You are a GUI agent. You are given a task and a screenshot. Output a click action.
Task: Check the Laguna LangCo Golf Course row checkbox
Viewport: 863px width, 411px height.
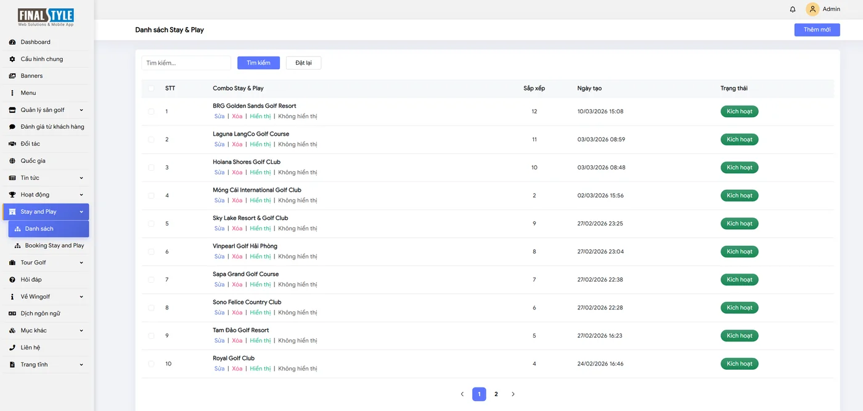click(151, 139)
